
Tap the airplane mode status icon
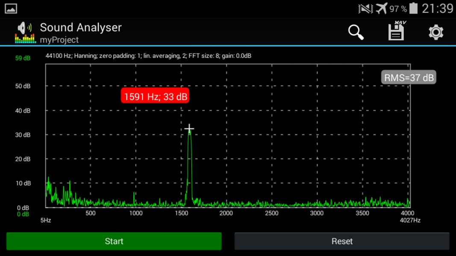pyautogui.click(x=382, y=8)
